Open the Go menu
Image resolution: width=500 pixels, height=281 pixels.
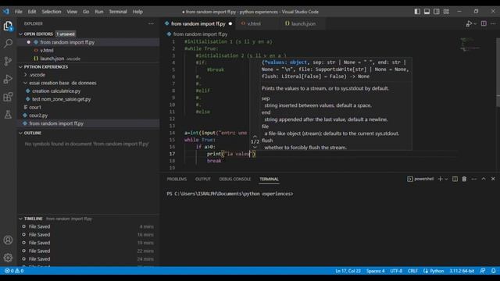point(86,12)
